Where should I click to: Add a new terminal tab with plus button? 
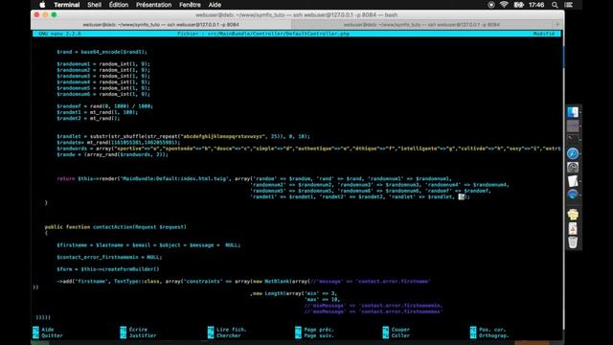(557, 24)
